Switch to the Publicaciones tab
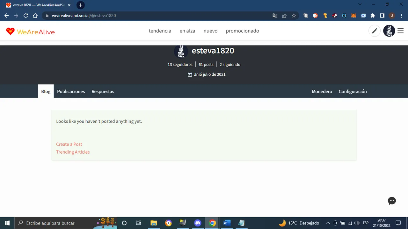408x229 pixels. coord(71,91)
